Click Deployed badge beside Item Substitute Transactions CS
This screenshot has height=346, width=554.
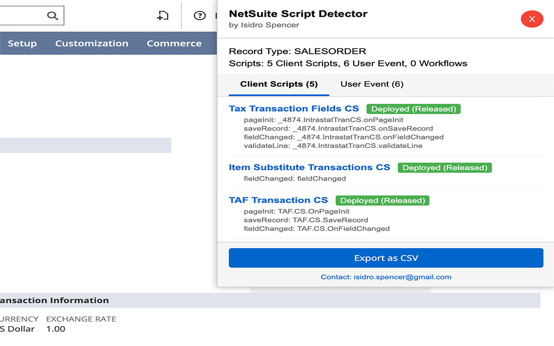coord(444,168)
